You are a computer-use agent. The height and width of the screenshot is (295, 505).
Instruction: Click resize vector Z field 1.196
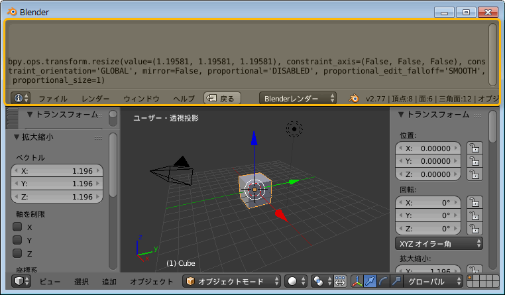tap(57, 196)
